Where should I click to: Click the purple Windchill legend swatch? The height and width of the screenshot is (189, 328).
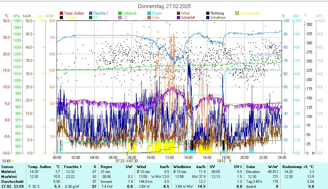179,18
